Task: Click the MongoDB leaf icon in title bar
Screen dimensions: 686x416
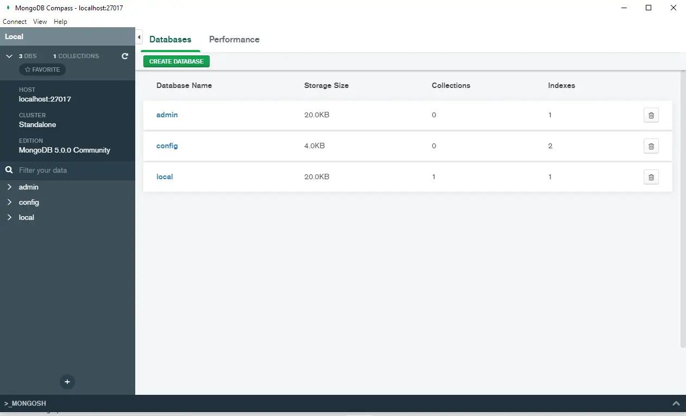Action: point(8,8)
